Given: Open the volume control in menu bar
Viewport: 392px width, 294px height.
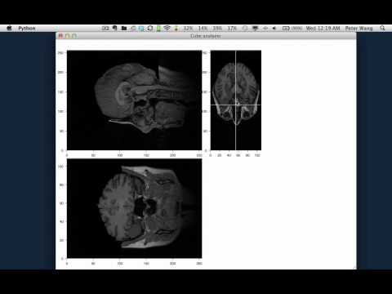Looking at the screenshot, I should coord(274,28).
